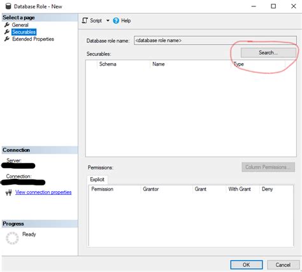Screen dimensions: 302x272
Task: Switch to Extended Properties page
Action: point(33,39)
